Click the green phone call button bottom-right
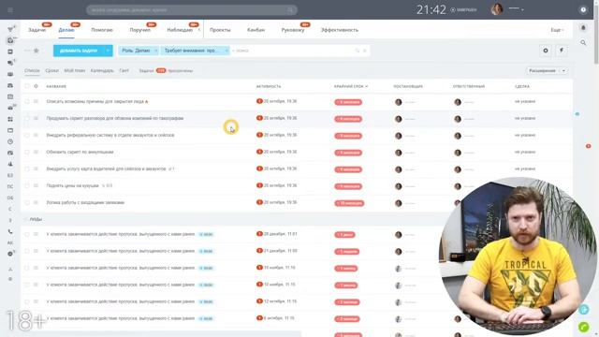This screenshot has height=337, width=599. (583, 327)
